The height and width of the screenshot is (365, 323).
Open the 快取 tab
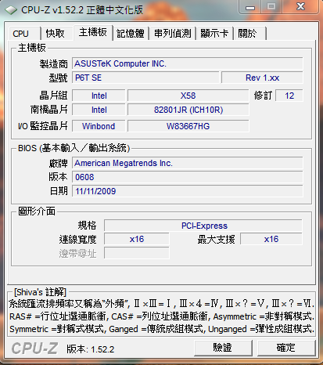tap(57, 34)
